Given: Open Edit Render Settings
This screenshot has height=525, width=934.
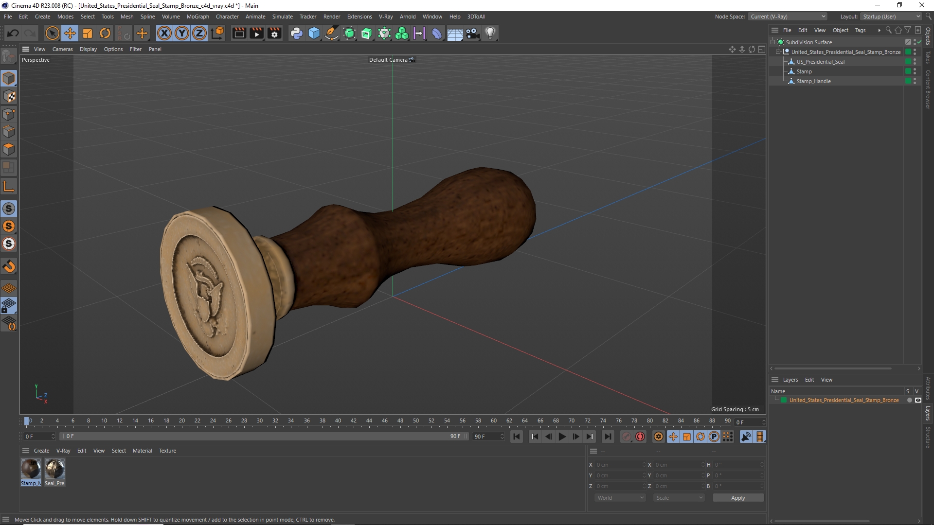Looking at the screenshot, I should 274,33.
